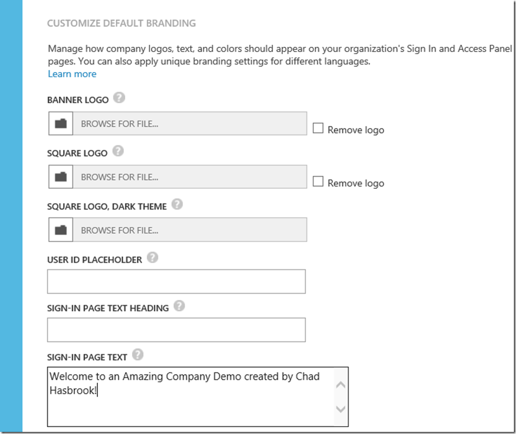Click Browse for File field under Square Logo

[190, 177]
